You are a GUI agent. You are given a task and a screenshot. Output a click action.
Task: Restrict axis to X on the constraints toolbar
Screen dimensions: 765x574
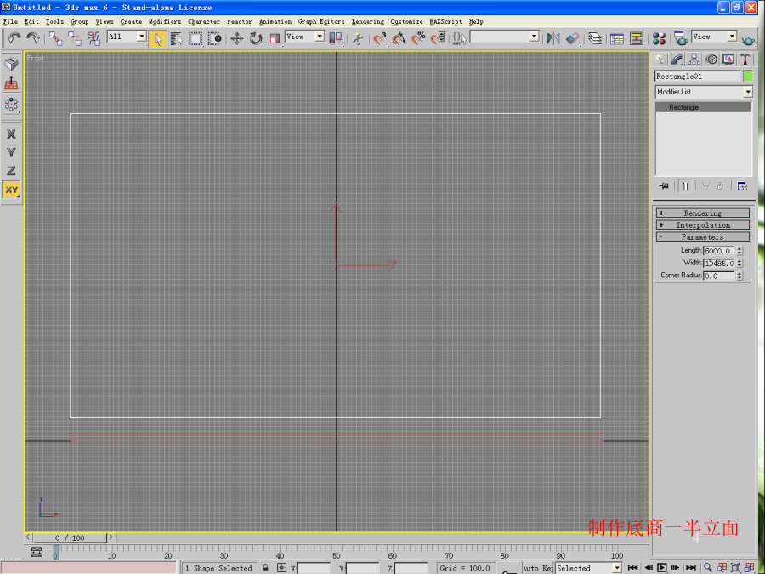(x=11, y=134)
